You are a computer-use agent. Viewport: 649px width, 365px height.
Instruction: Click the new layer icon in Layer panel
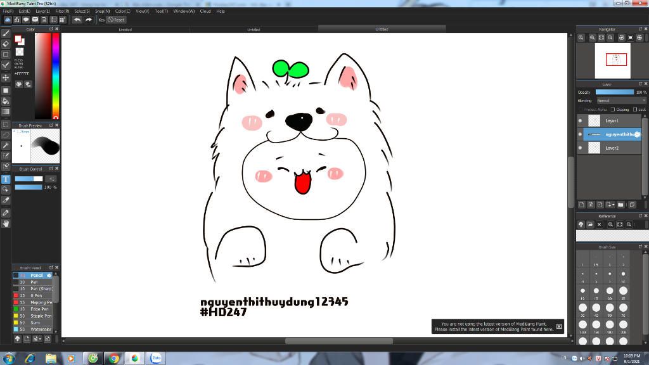pyautogui.click(x=582, y=205)
